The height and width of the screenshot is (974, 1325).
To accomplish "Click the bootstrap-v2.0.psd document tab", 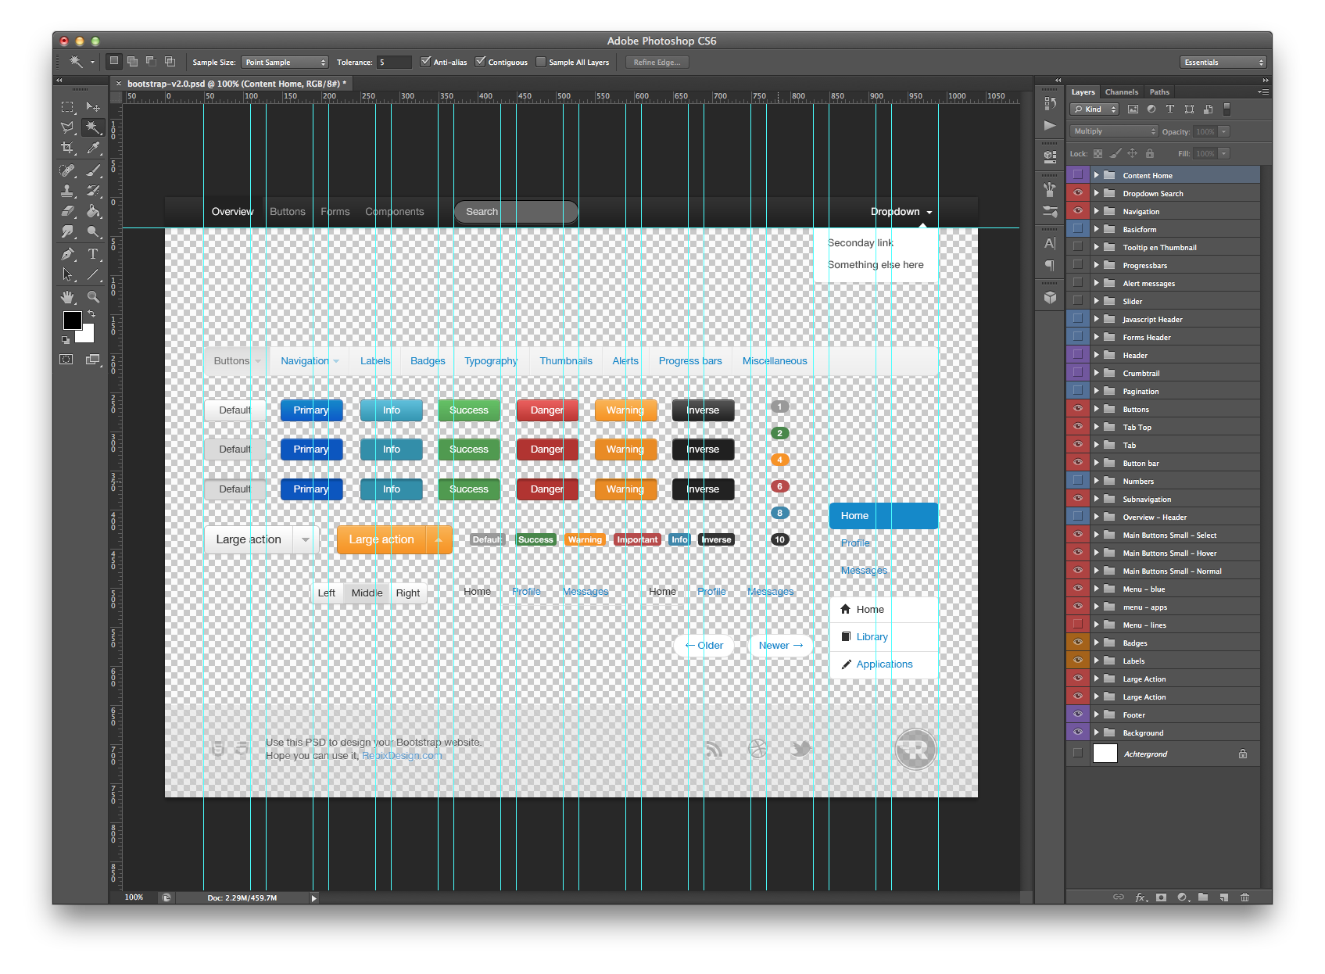I will (x=236, y=84).
